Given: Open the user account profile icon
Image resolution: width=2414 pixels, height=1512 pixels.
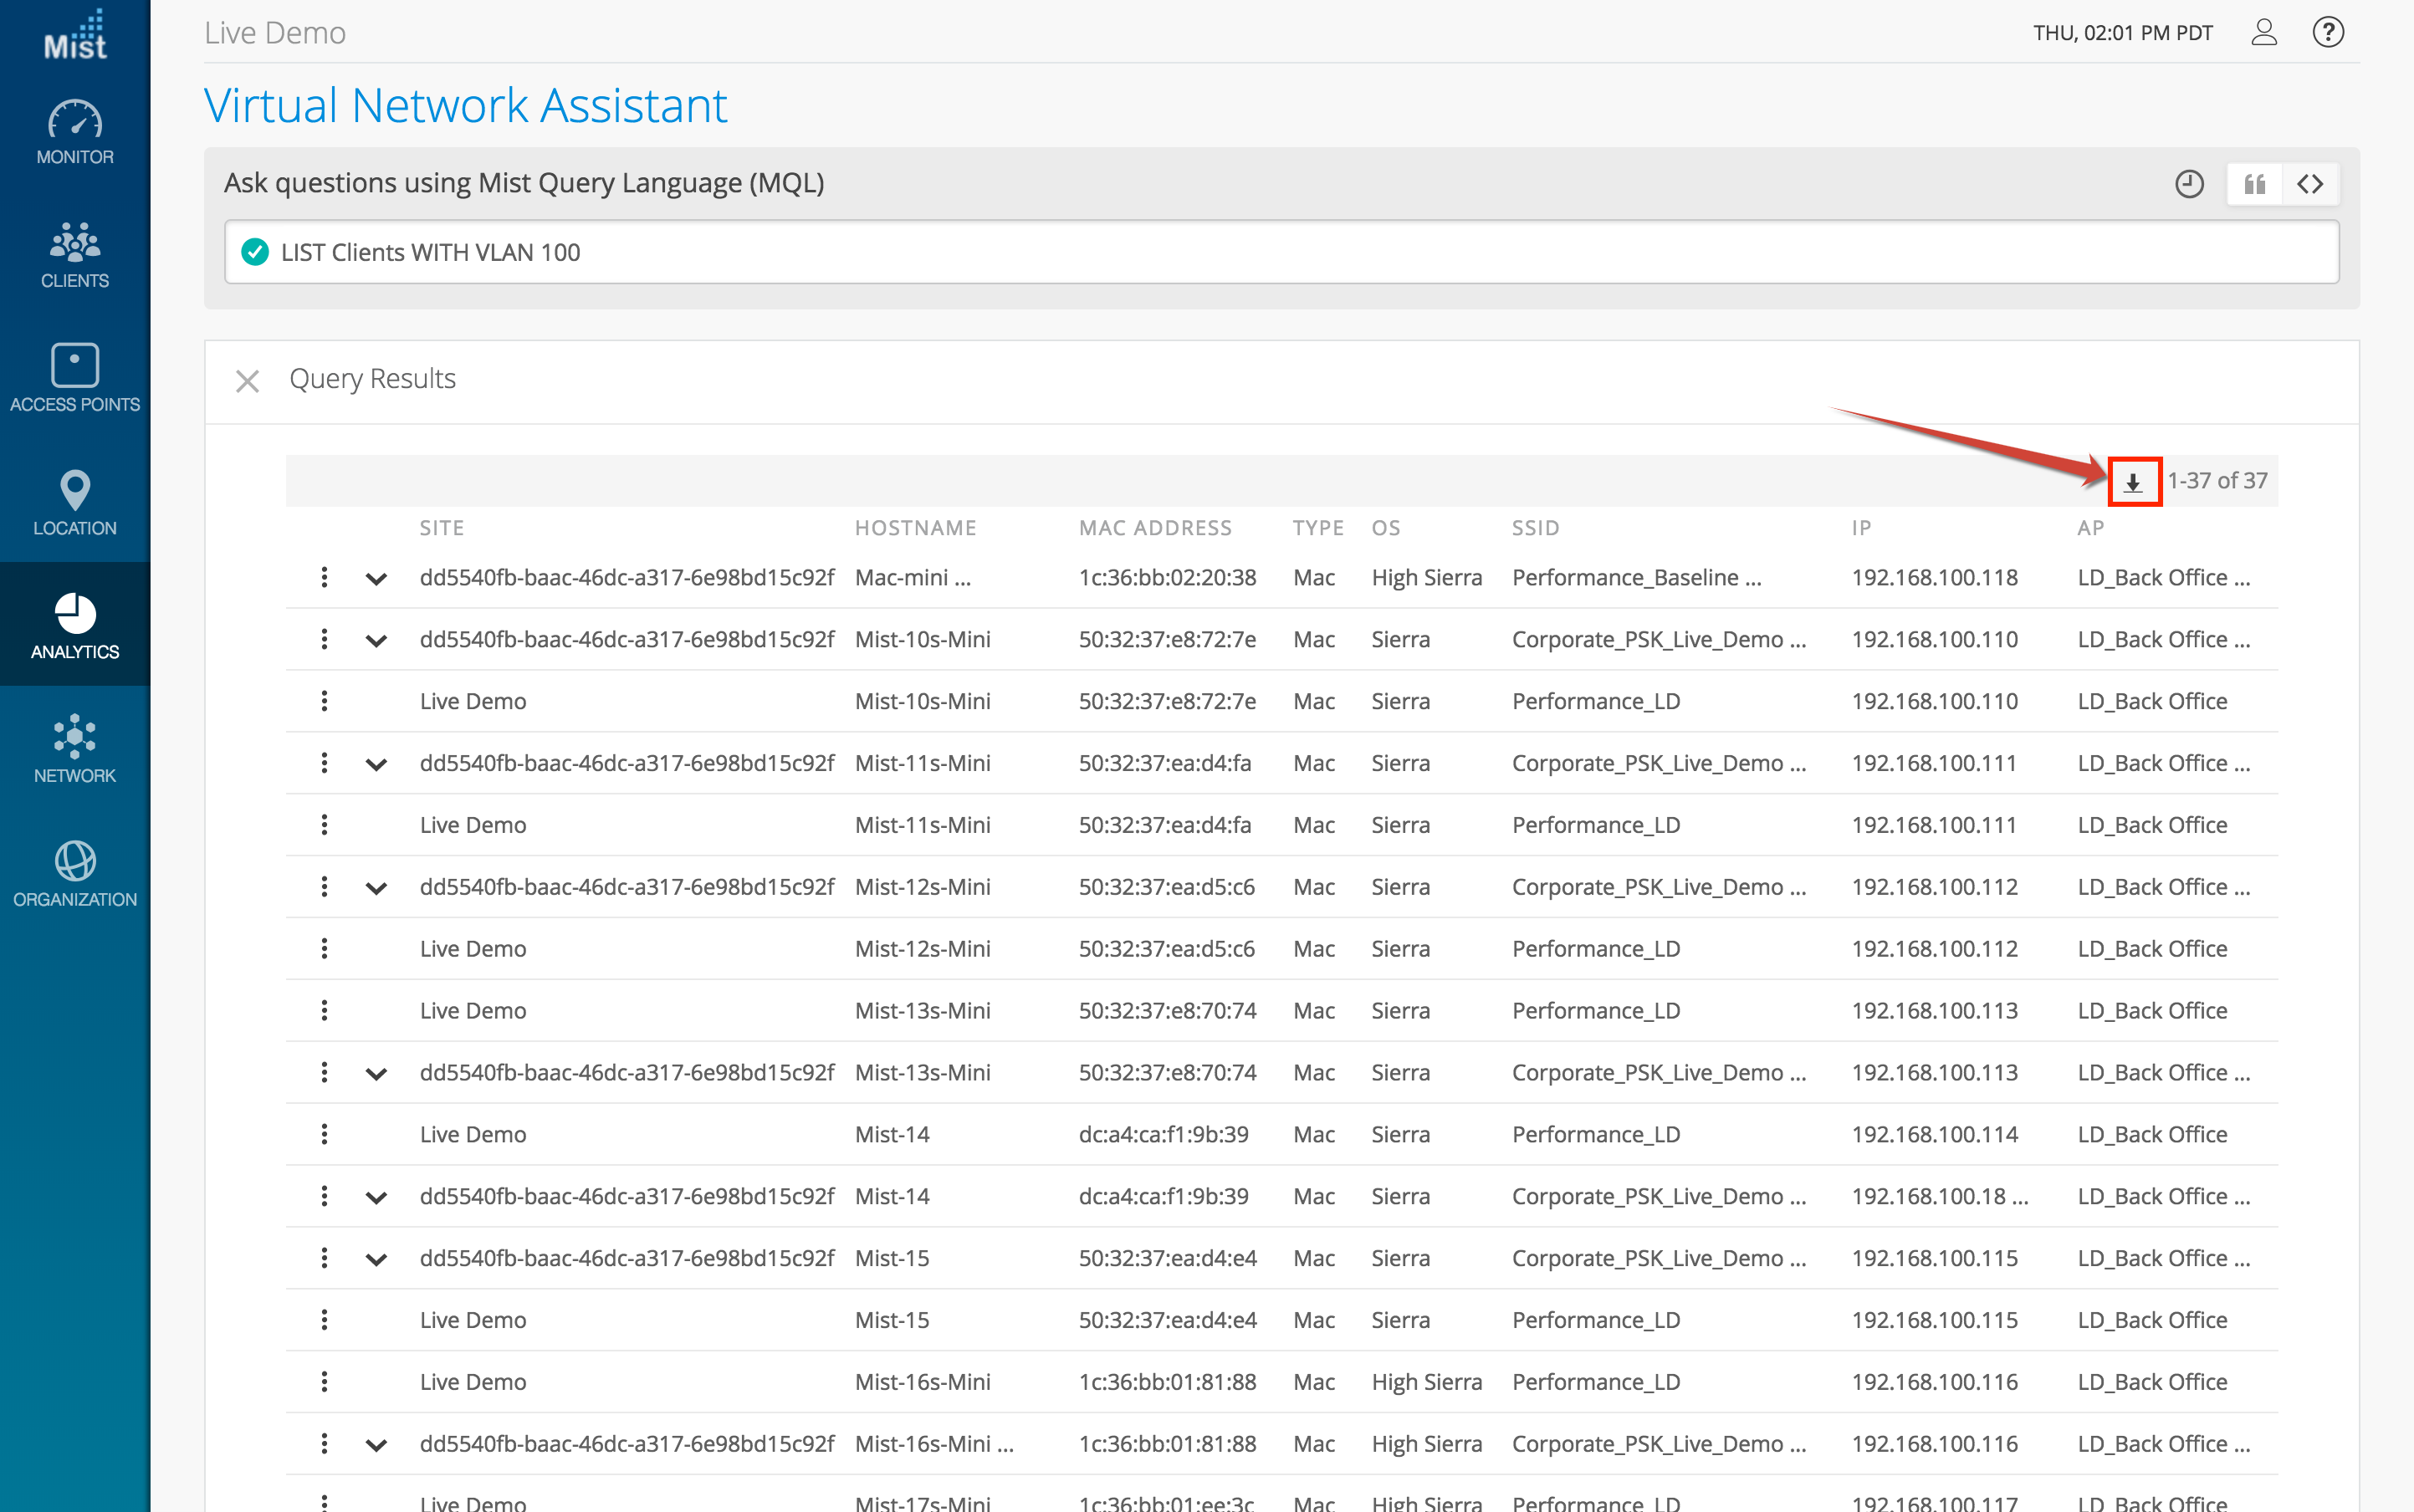Looking at the screenshot, I should [x=2264, y=33].
